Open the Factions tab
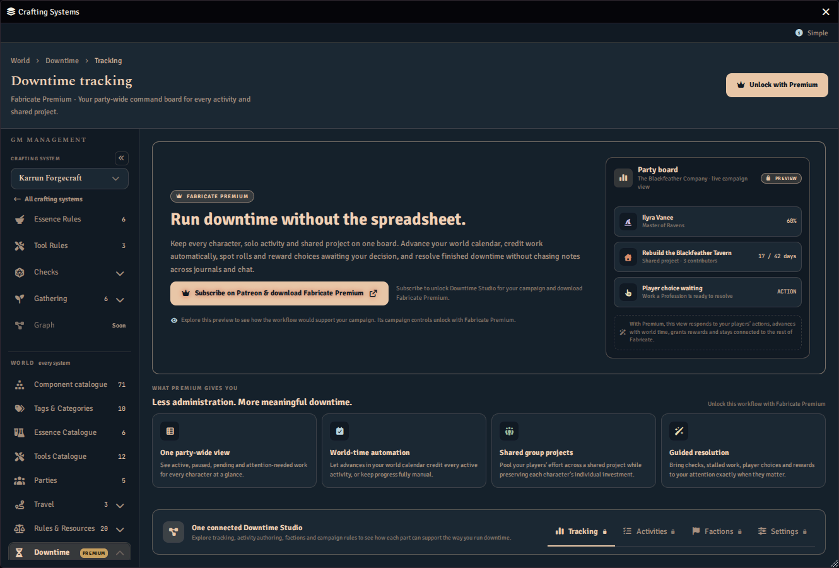The width and height of the screenshot is (839, 568). click(717, 531)
